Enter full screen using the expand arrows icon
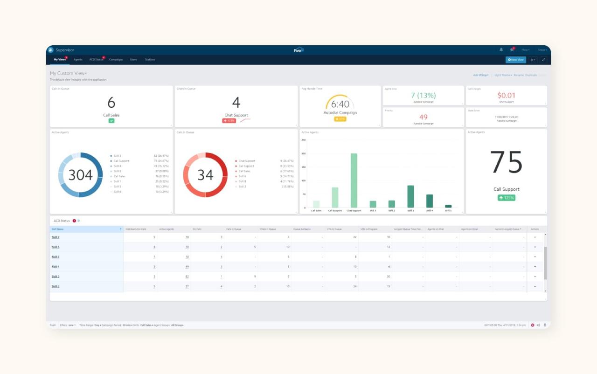The image size is (597, 374). pos(543,60)
